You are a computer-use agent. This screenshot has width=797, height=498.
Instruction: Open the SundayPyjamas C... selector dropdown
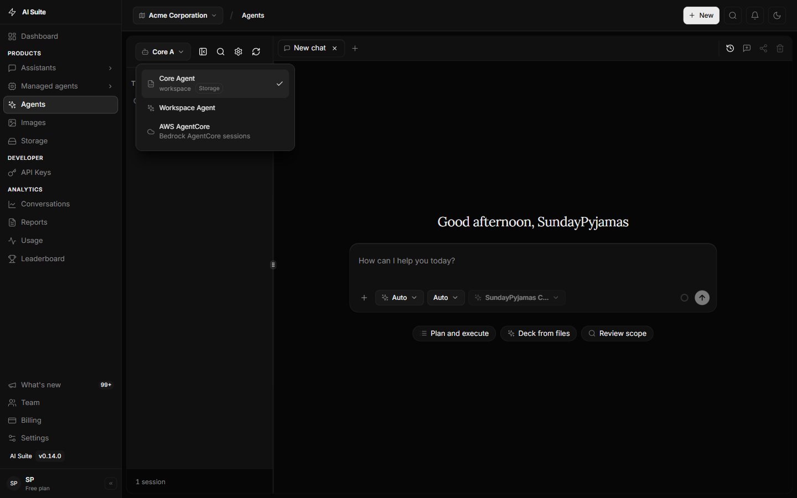click(x=517, y=298)
